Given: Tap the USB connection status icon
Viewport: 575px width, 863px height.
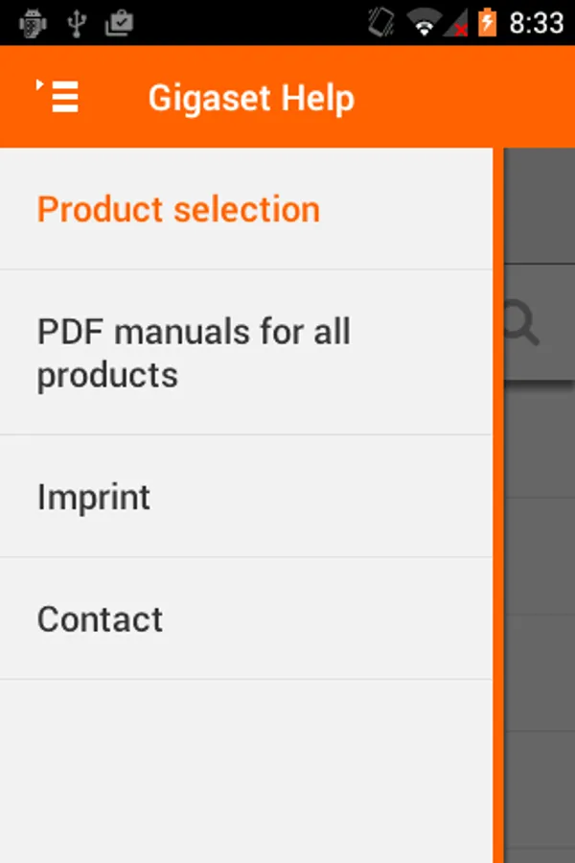Looking at the screenshot, I should pyautogui.click(x=77, y=23).
